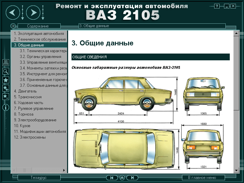Click the top view car illustration
This screenshot has height=183, width=244.
124,149
